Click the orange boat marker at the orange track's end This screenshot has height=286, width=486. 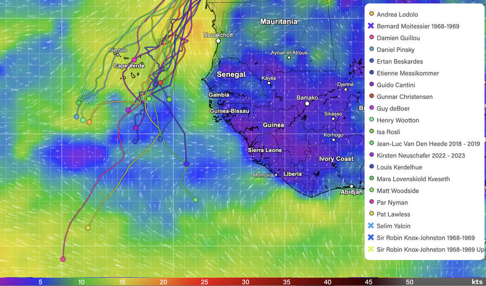89,122
